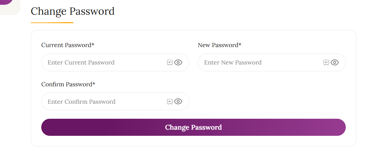Click blank page area below the form card
Image resolution: width=386 pixels, height=159 pixels.
[193, 153]
